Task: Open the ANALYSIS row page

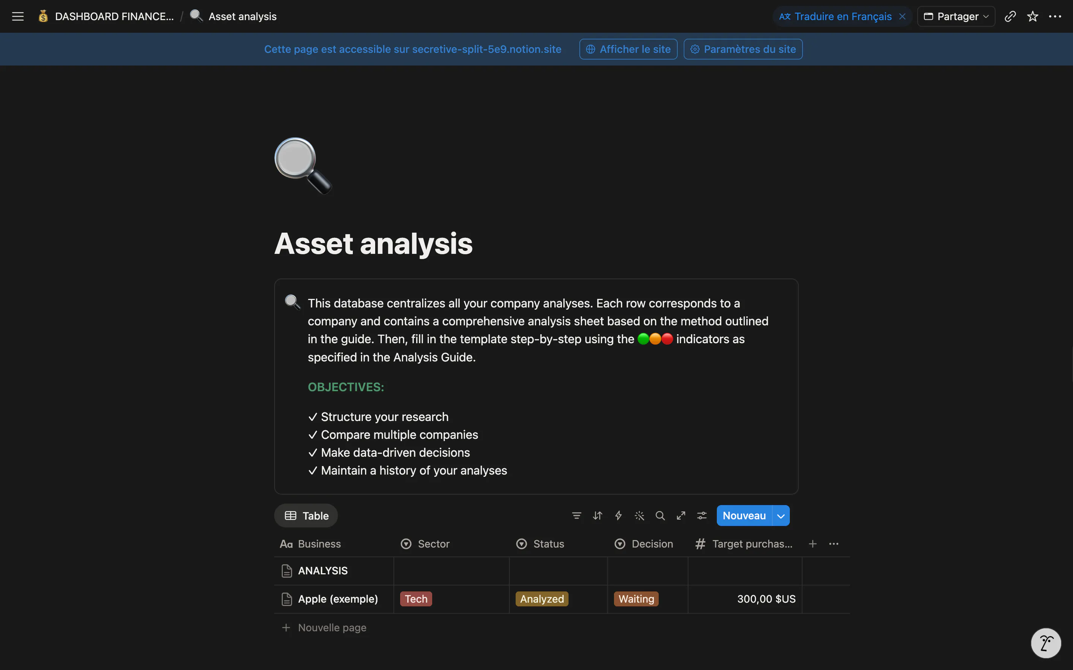Action: (323, 571)
